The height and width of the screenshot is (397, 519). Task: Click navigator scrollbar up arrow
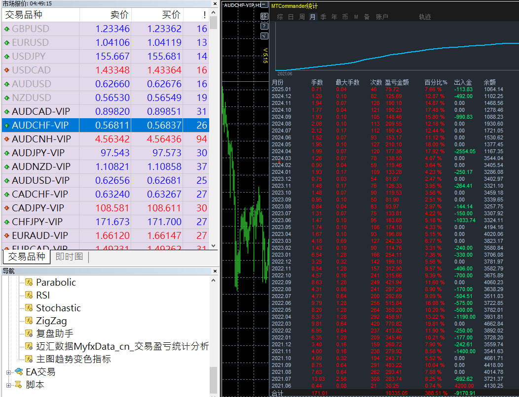[214, 280]
